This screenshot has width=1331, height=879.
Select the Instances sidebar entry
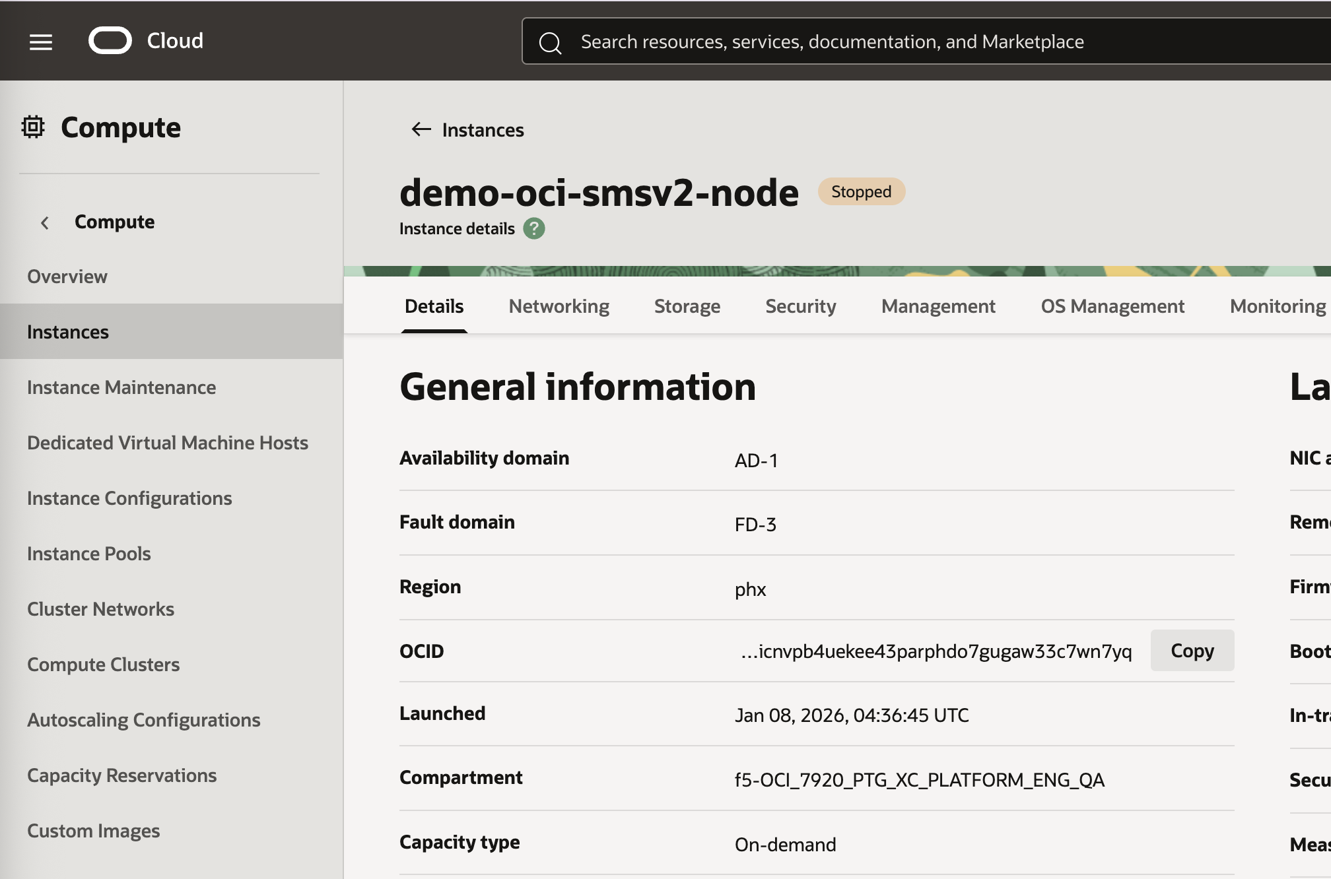tap(67, 331)
